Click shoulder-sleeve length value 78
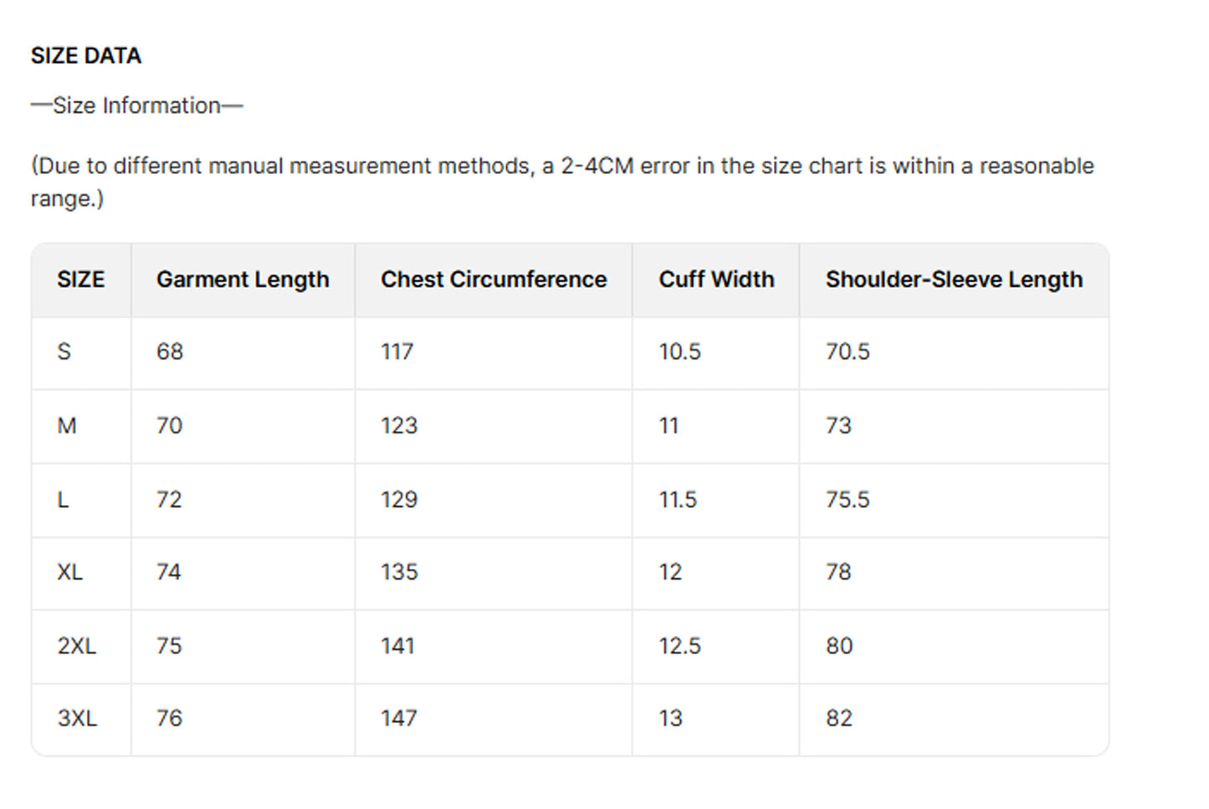This screenshot has width=1209, height=809. pyautogui.click(x=838, y=572)
